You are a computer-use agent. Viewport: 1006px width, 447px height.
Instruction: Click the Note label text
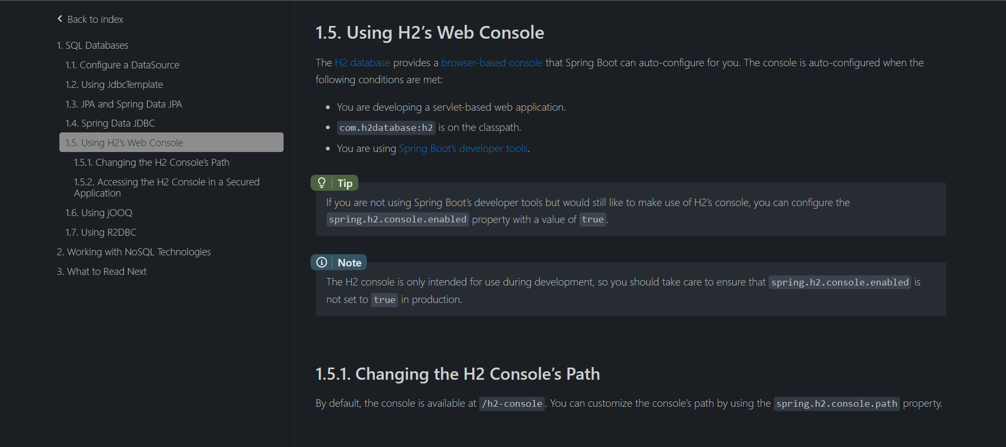pyautogui.click(x=349, y=263)
